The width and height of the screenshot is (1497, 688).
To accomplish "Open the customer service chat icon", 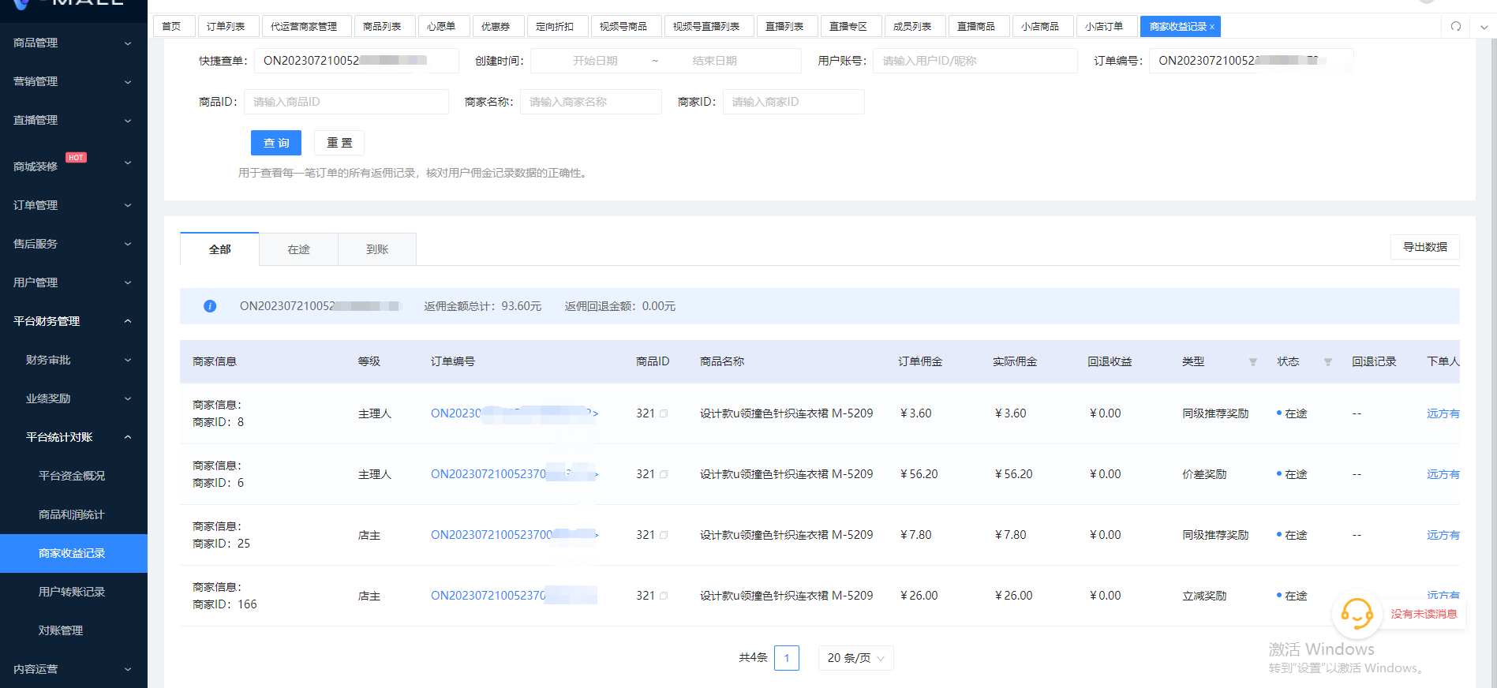I will click(x=1357, y=613).
